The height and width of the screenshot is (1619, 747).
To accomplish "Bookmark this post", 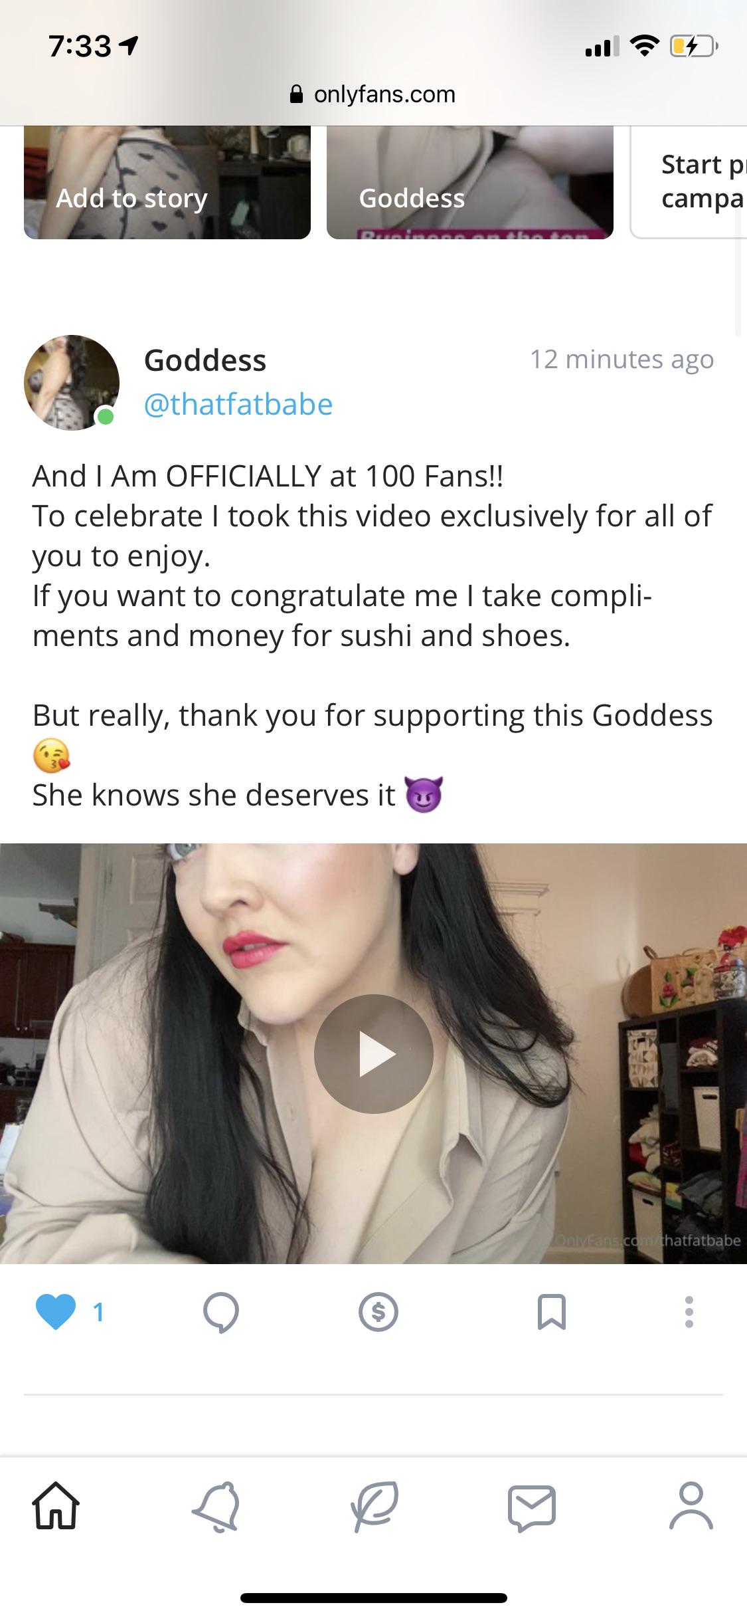I will tap(551, 1312).
